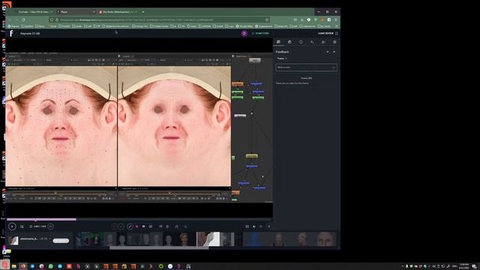This screenshot has width=480, height=270.
Task: Click the second small icon right of the Feedback heading
Action: pyautogui.click(x=334, y=52)
